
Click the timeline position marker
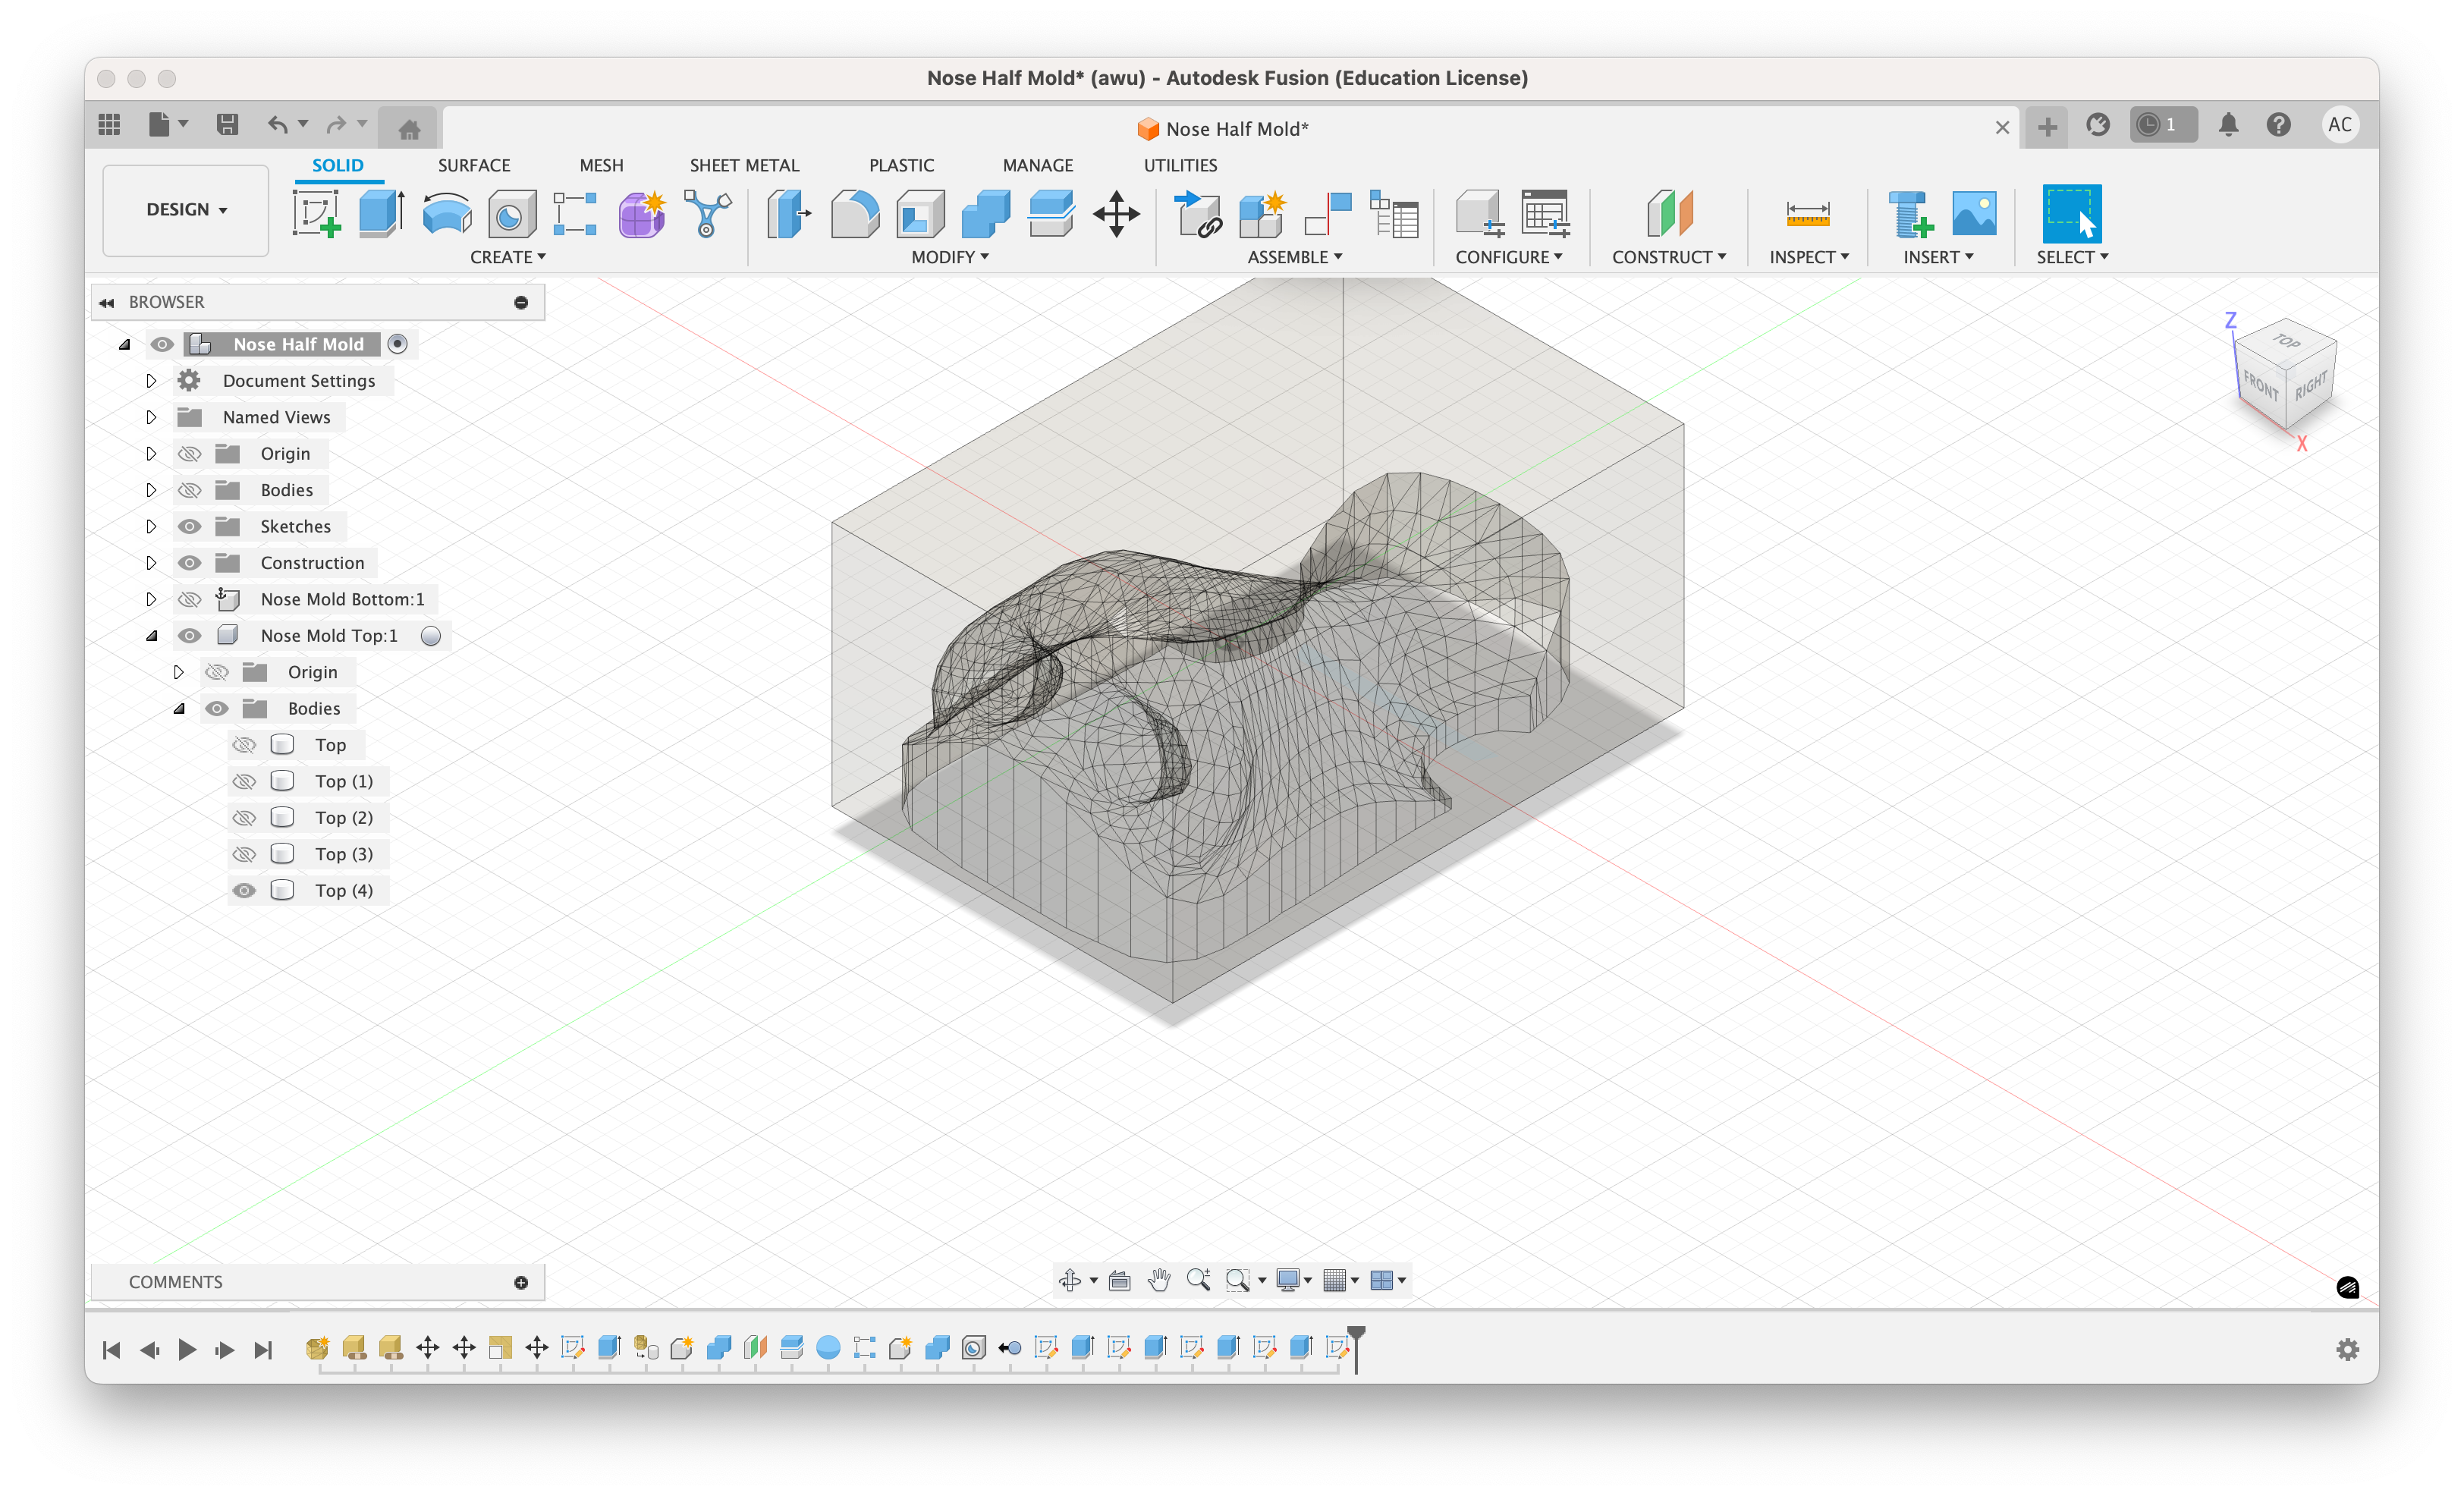[x=1356, y=1337]
